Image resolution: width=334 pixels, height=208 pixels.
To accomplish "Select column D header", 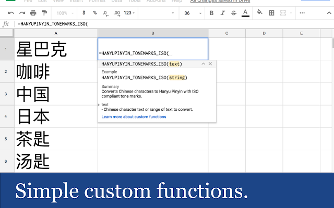I will click(x=264, y=33).
